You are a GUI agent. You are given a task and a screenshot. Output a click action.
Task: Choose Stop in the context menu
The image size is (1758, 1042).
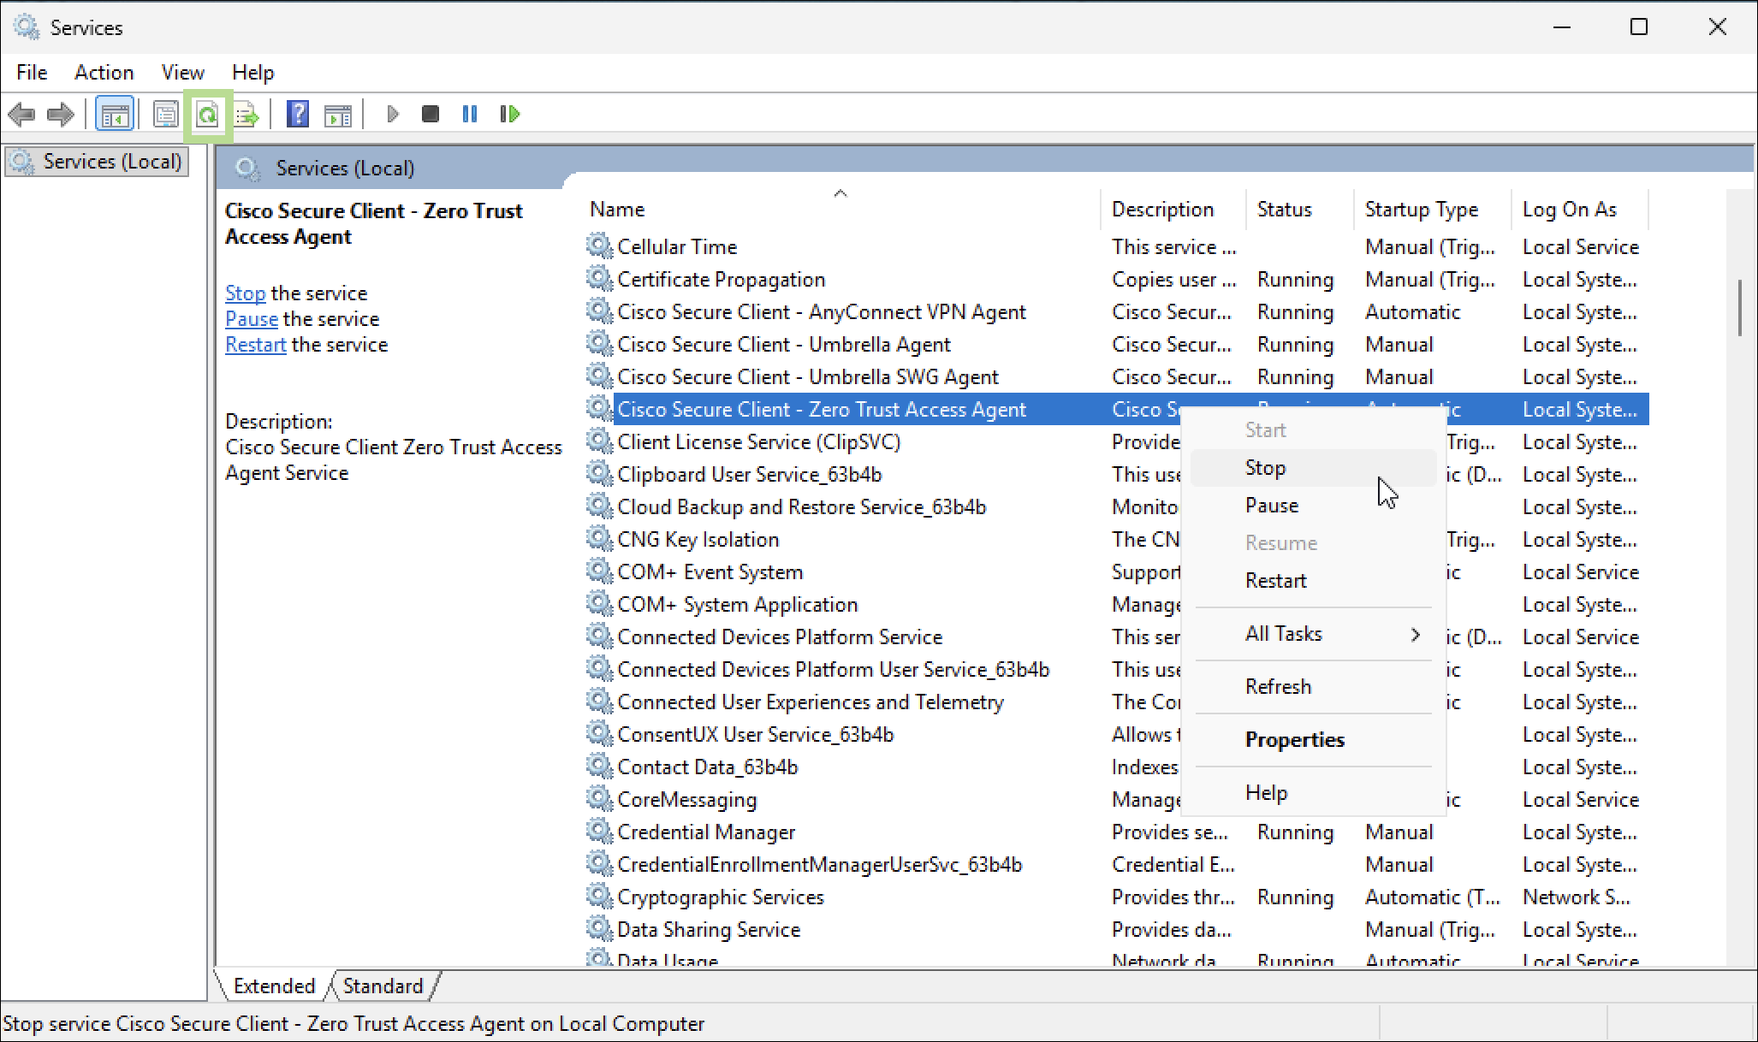pyautogui.click(x=1313, y=468)
